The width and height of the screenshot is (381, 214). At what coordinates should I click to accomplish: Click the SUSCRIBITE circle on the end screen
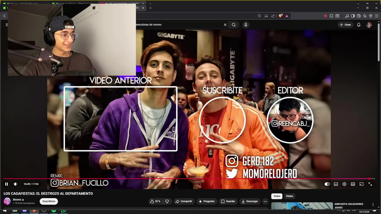point(222,120)
